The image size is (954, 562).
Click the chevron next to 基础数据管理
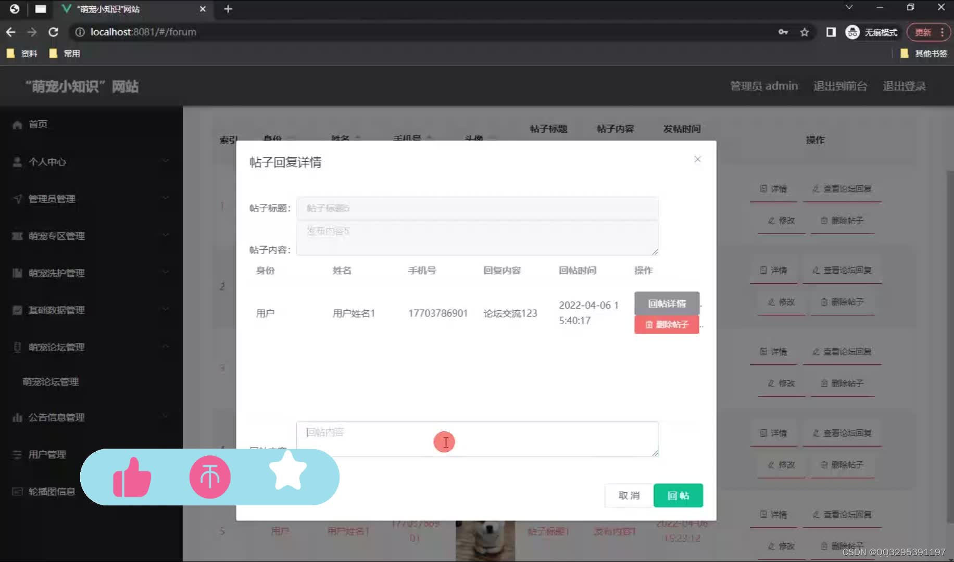click(166, 310)
